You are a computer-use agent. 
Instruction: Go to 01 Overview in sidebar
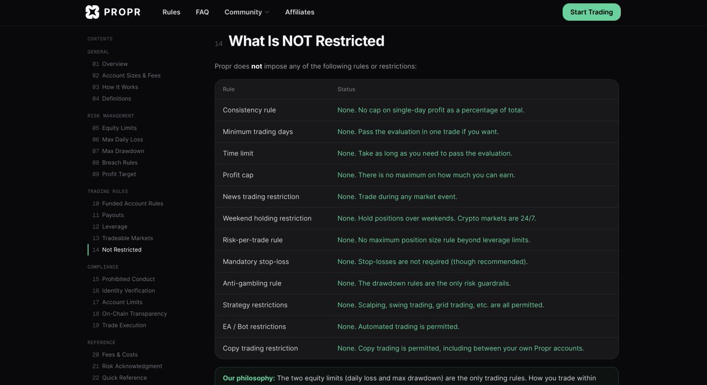[x=110, y=64]
